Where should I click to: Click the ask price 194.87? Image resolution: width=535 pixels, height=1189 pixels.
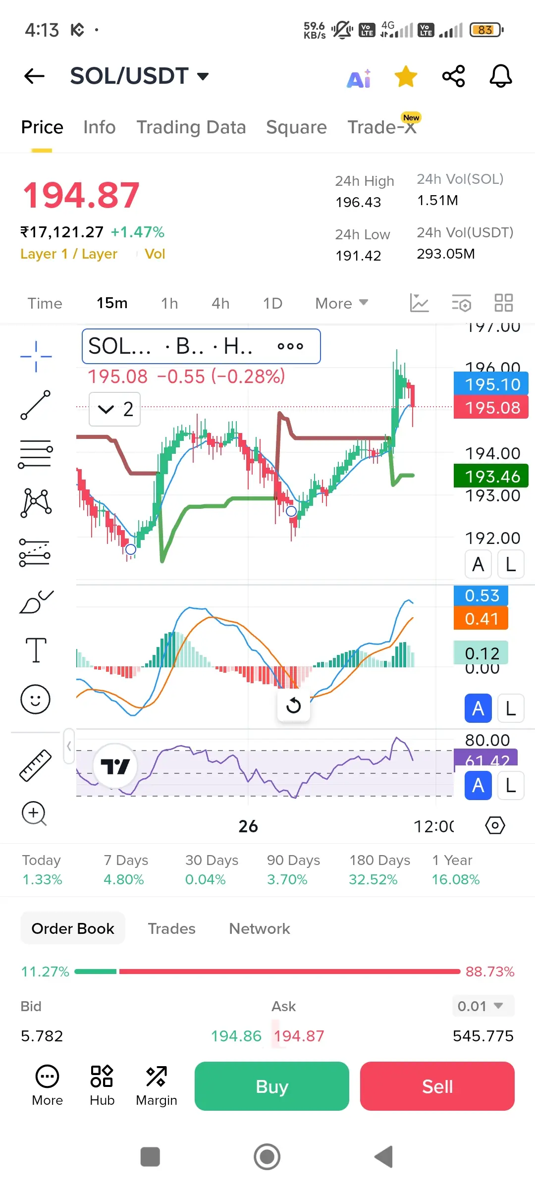[299, 1036]
